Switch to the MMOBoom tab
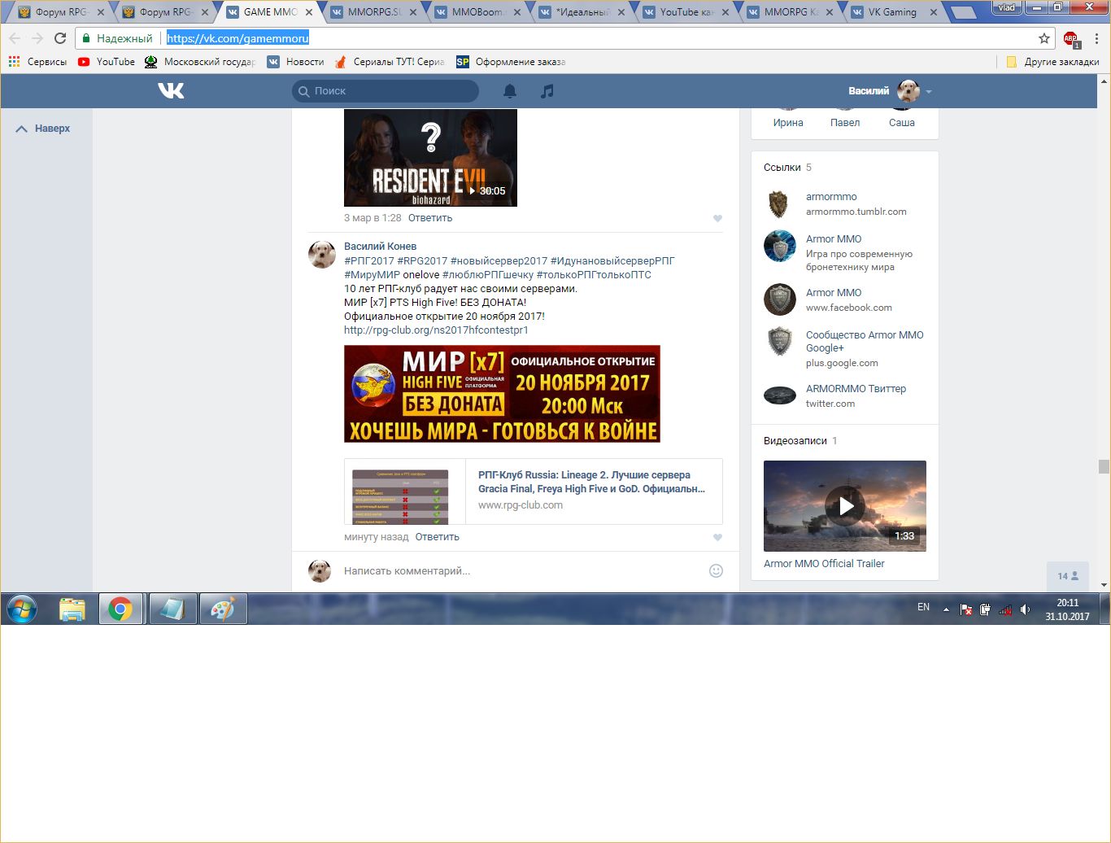The width and height of the screenshot is (1111, 843). click(479, 12)
